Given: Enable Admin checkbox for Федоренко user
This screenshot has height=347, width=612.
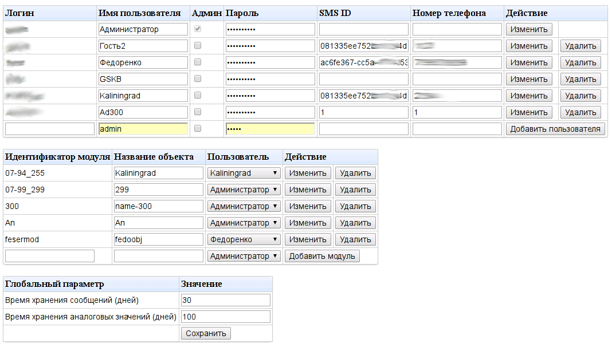Looking at the screenshot, I should [198, 62].
